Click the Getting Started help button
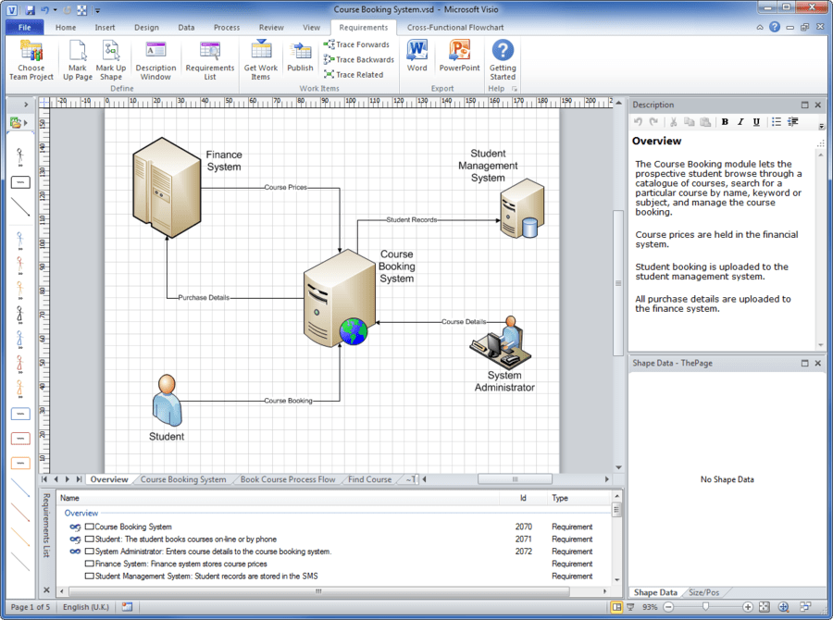The height and width of the screenshot is (620, 833). click(x=502, y=57)
